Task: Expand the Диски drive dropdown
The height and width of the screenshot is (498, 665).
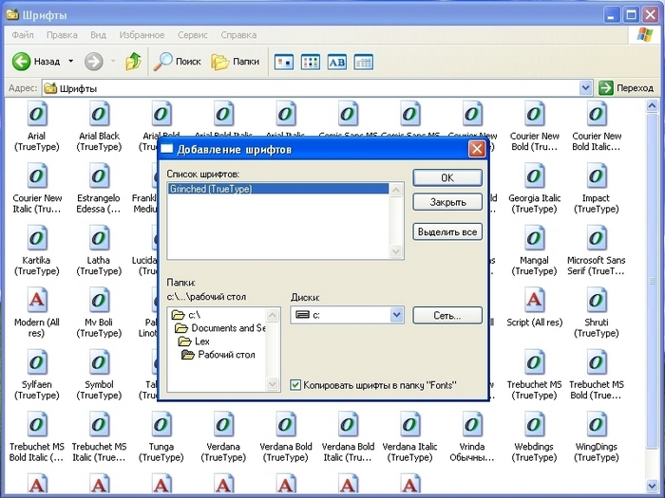Action: 396,315
